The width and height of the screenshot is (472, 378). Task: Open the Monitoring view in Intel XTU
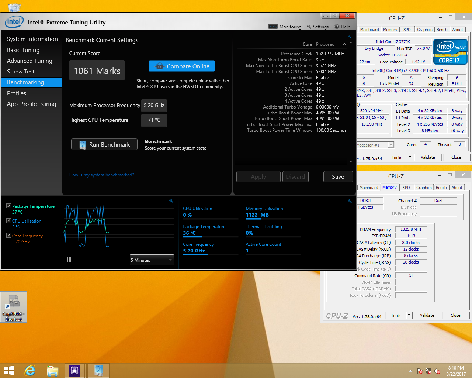pos(285,27)
